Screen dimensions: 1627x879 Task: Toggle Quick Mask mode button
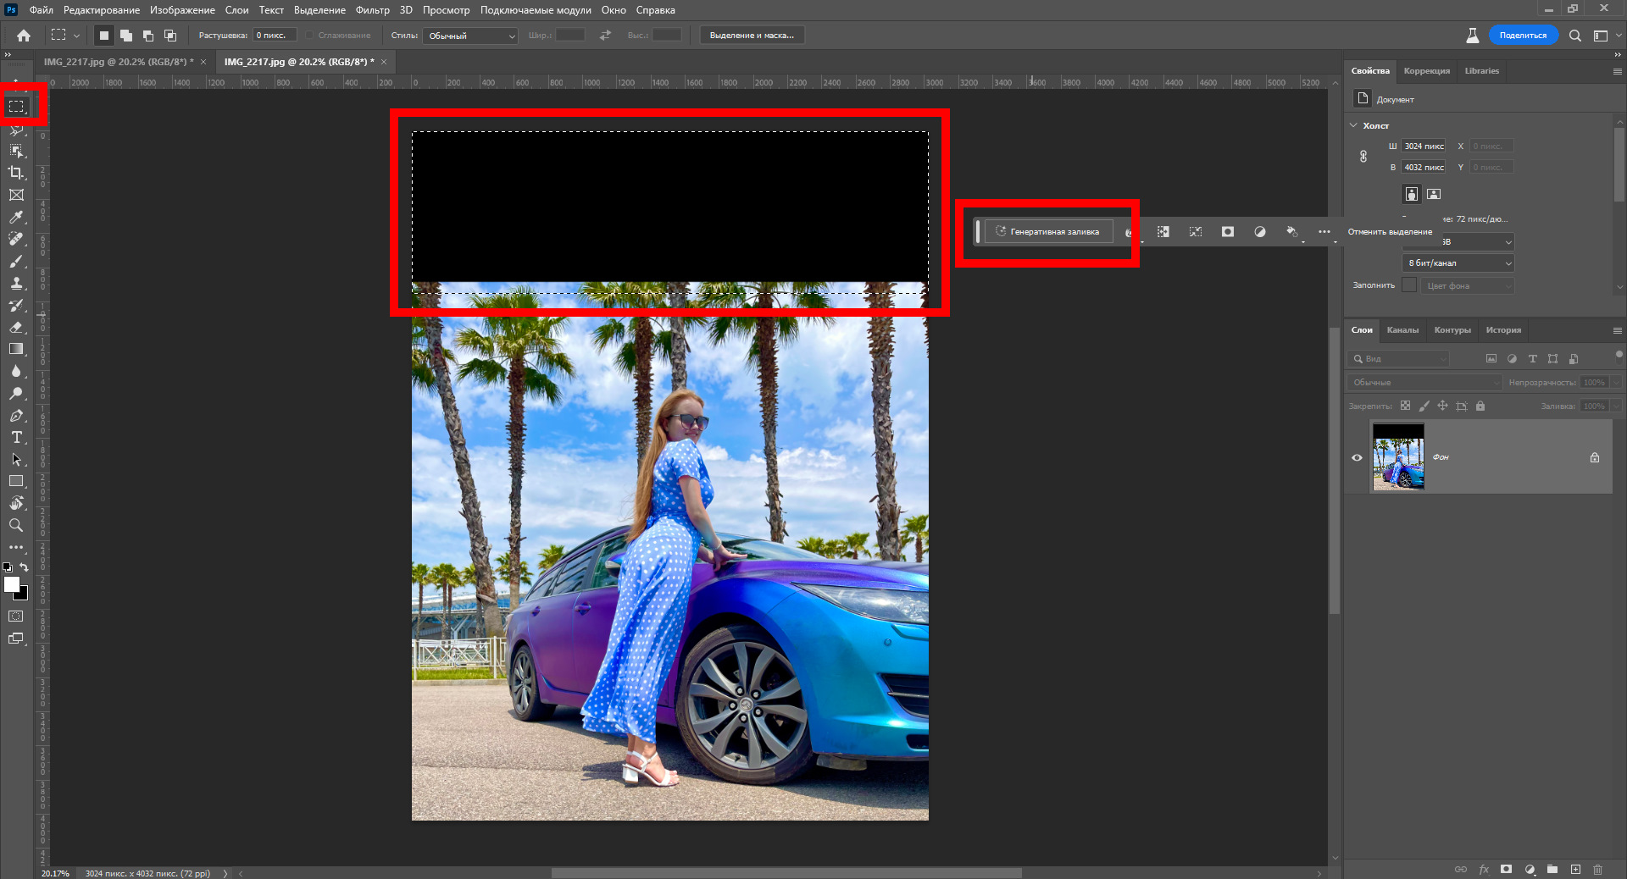click(16, 616)
